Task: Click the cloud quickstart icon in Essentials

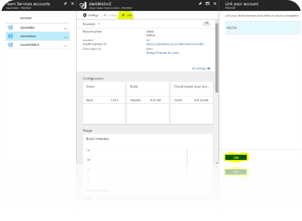Action: click(x=206, y=23)
